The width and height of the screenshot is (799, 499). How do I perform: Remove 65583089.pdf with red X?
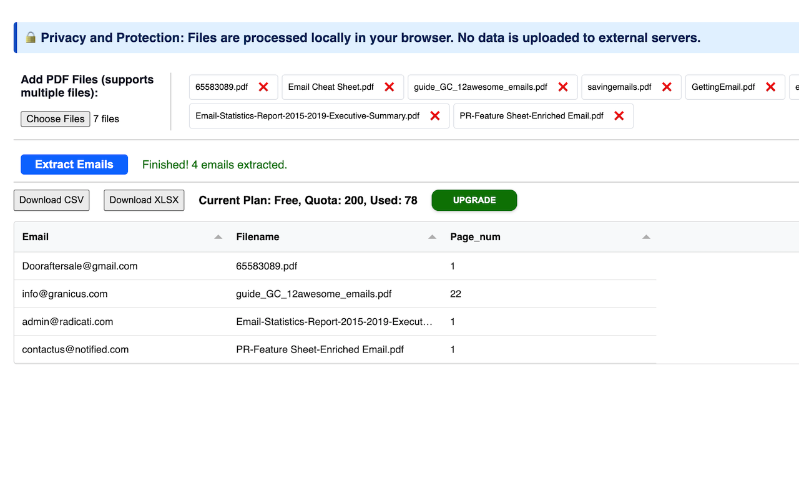(x=263, y=87)
